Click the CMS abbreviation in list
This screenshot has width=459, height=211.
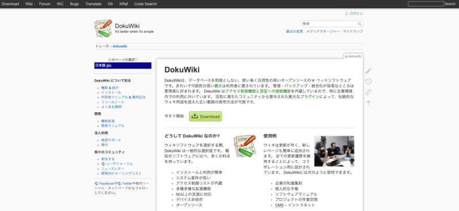tap(280, 205)
